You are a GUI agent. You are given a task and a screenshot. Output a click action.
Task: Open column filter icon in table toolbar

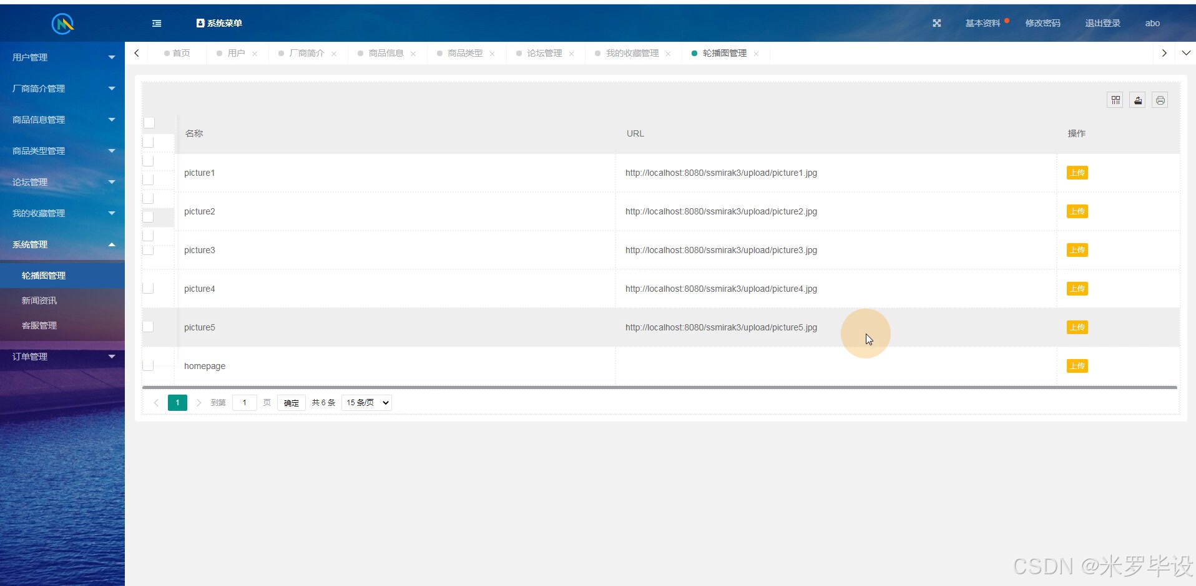tap(1115, 100)
